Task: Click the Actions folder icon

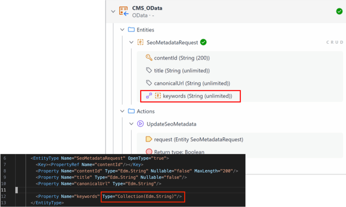Action: (131, 111)
